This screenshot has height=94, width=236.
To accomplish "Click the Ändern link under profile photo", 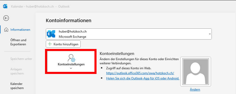I will [x=195, y=90].
